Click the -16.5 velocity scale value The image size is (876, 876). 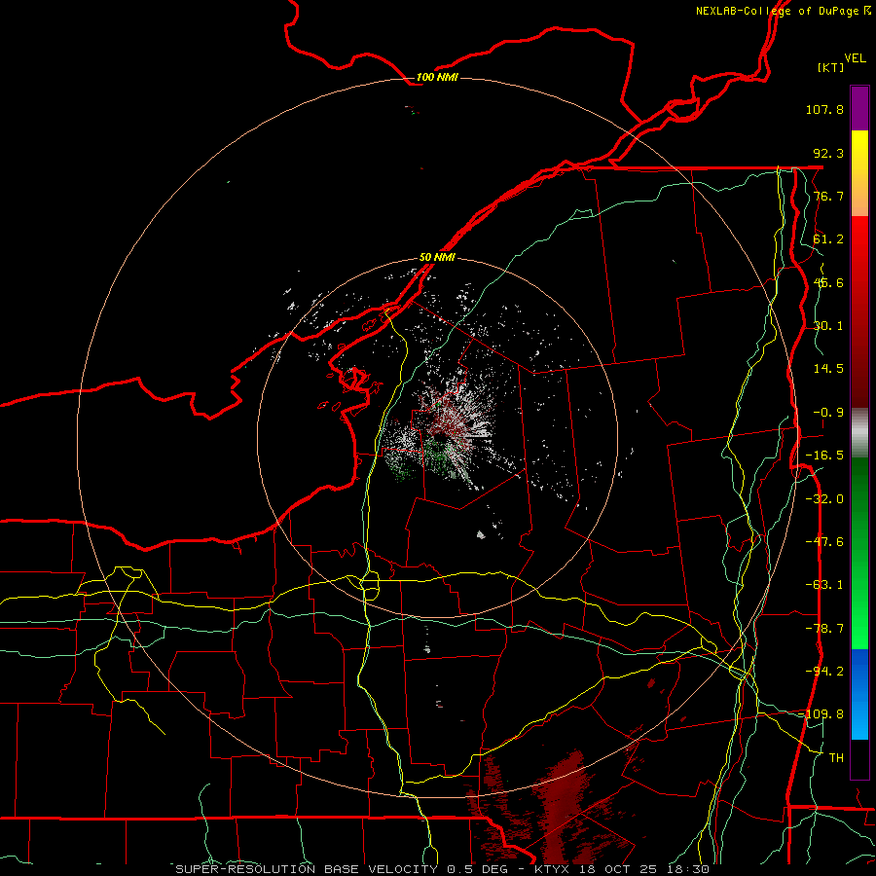(x=824, y=456)
